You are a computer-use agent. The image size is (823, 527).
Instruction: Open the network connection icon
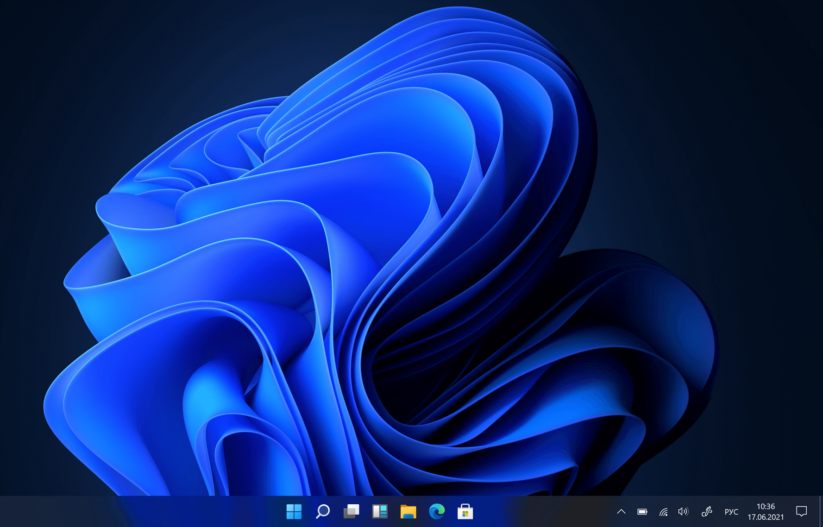pos(664,512)
